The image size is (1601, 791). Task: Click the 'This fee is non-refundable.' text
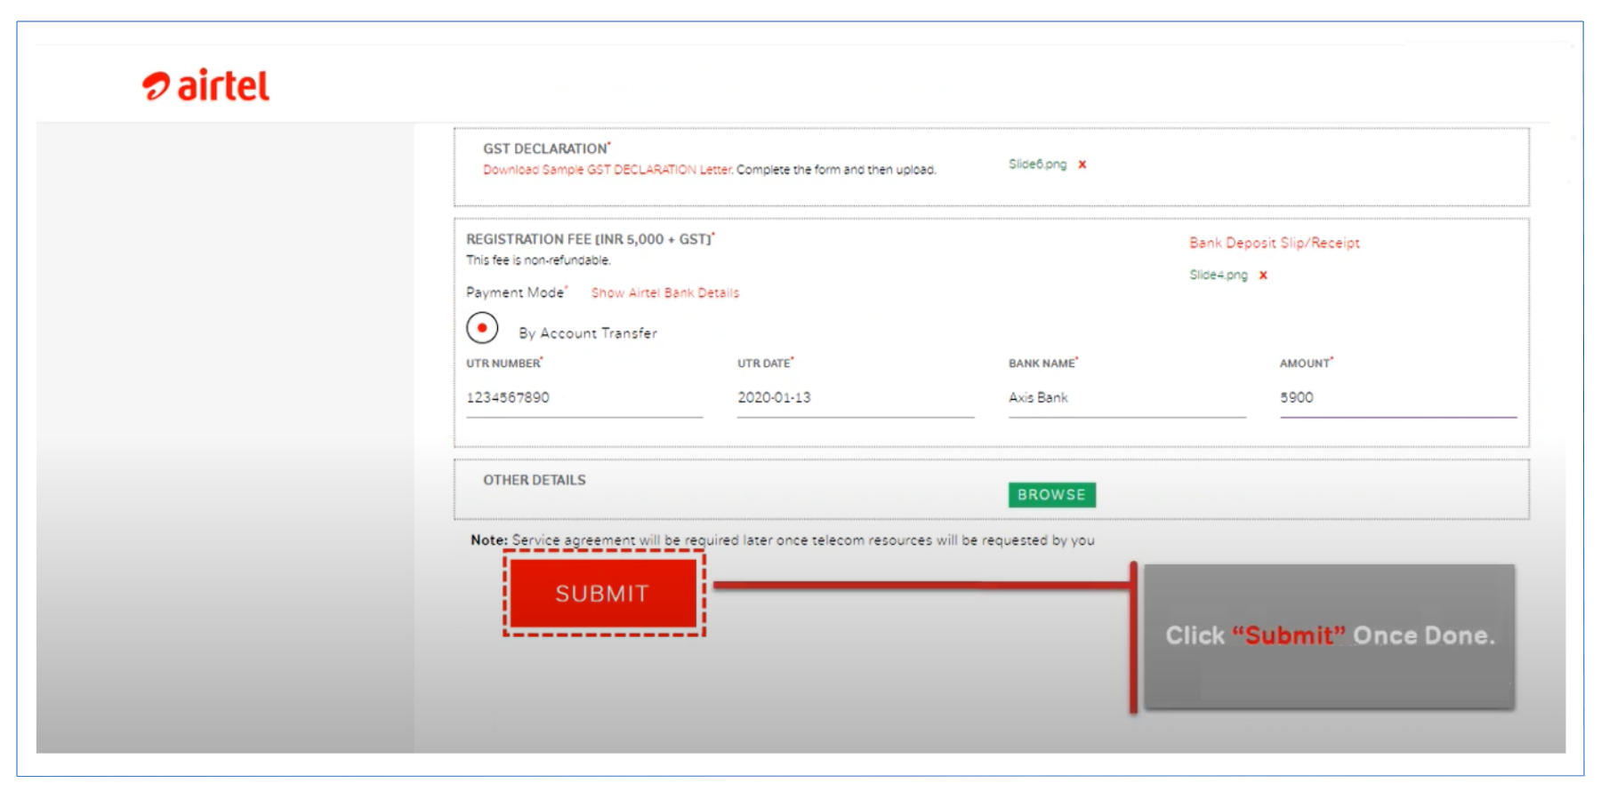[x=538, y=260]
